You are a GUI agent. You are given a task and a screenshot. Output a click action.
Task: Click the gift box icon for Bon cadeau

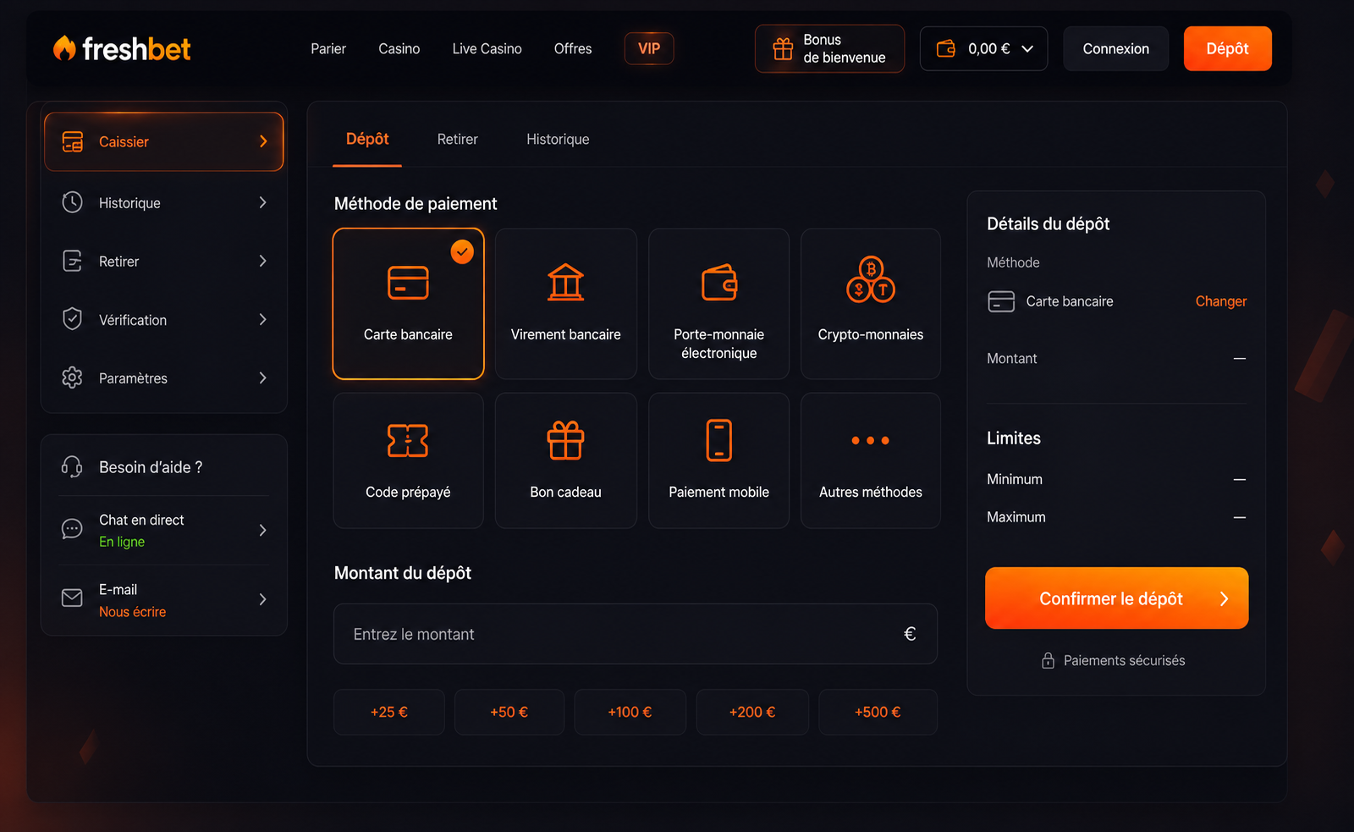point(565,440)
